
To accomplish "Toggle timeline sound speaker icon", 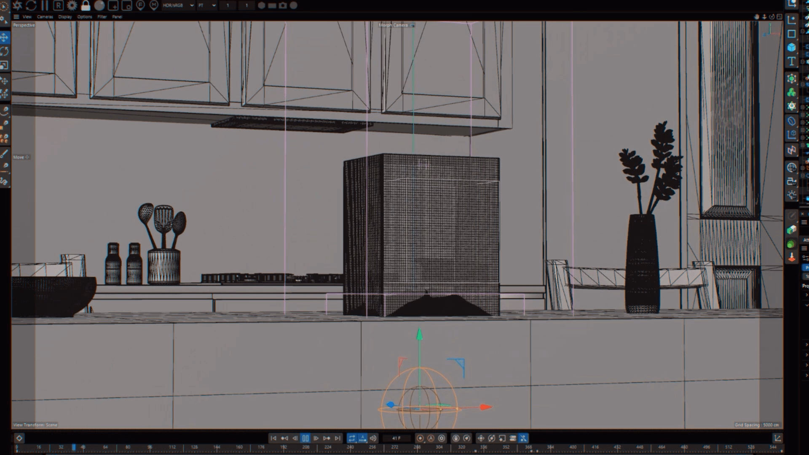I will click(x=373, y=438).
